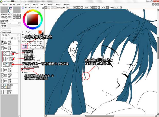Expand the 衣服 layer folder
Image resolution: width=159 pixels, height=117 pixels.
click(6, 81)
